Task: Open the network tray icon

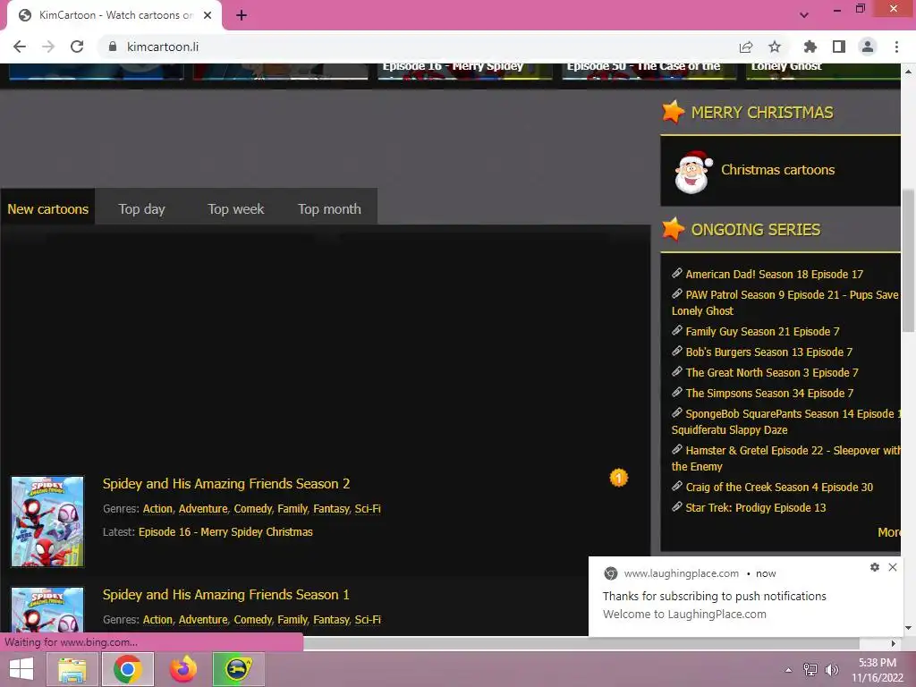Action: pos(810,670)
